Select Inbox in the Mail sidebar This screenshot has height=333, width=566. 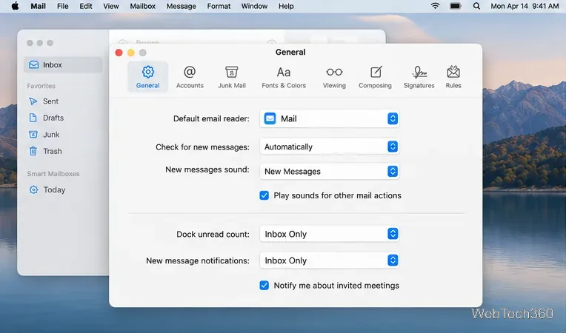click(x=63, y=65)
